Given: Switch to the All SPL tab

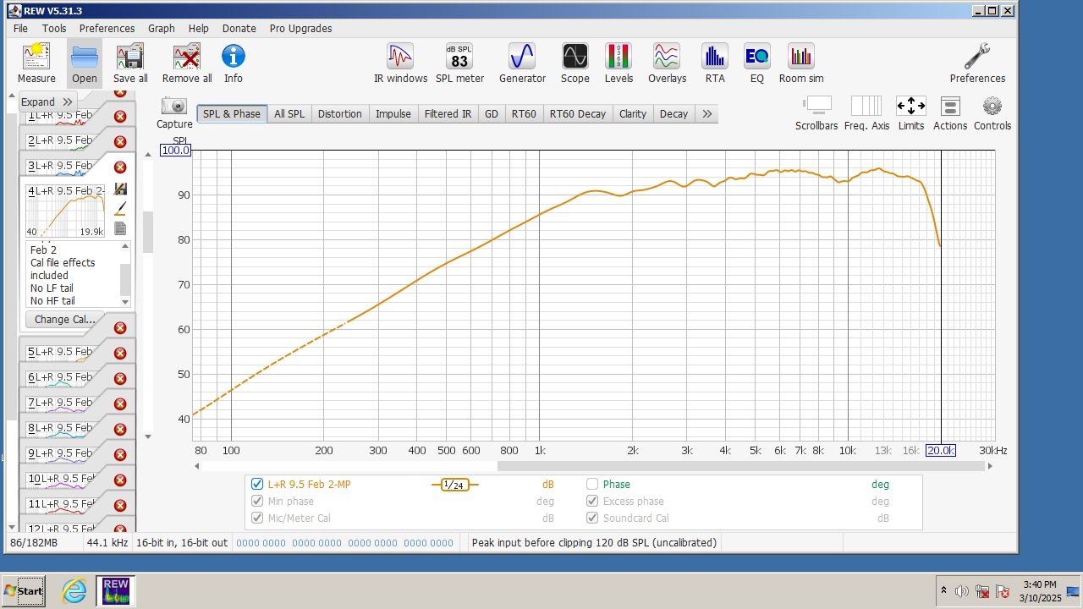Looking at the screenshot, I should (289, 113).
